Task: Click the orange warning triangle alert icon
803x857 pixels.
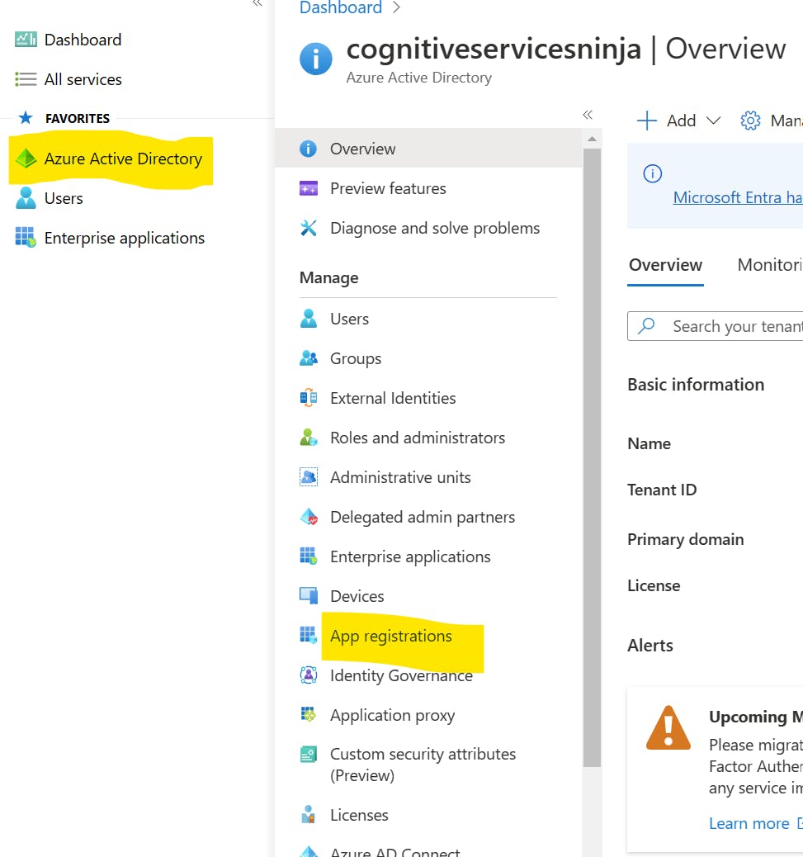Action: click(x=668, y=728)
